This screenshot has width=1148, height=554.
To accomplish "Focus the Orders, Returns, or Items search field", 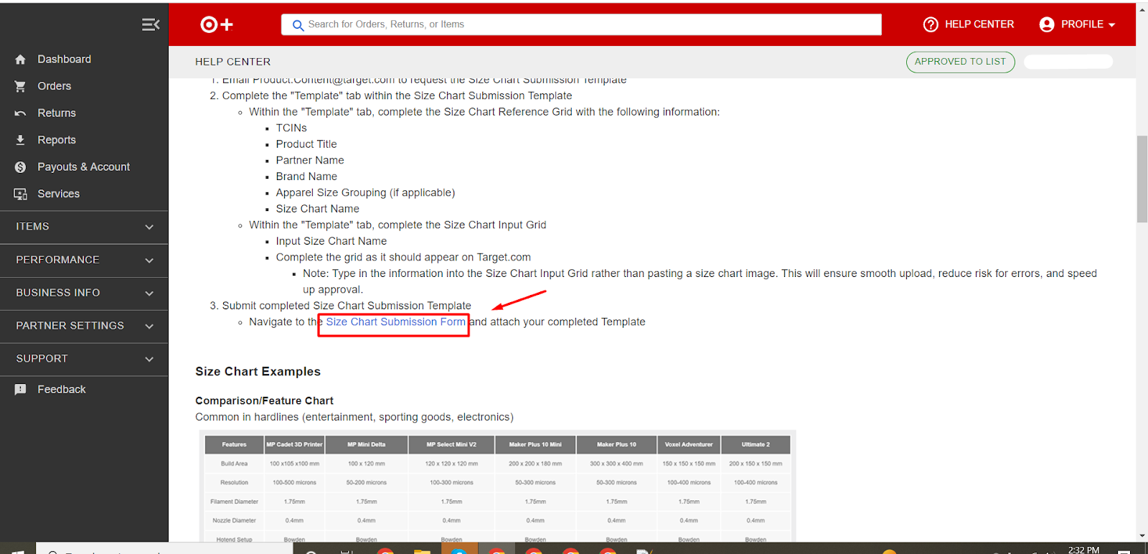I will click(x=581, y=24).
